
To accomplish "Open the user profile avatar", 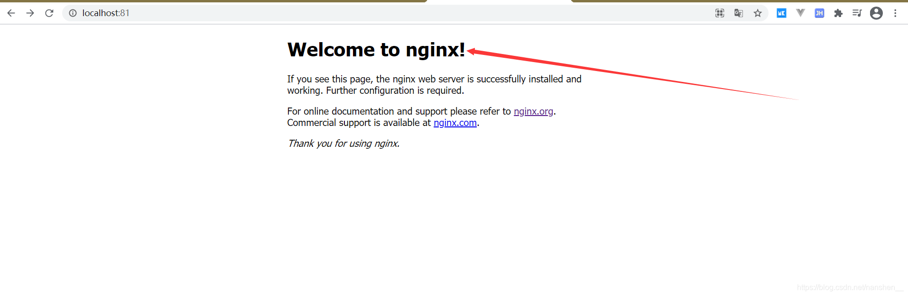I will tap(876, 13).
